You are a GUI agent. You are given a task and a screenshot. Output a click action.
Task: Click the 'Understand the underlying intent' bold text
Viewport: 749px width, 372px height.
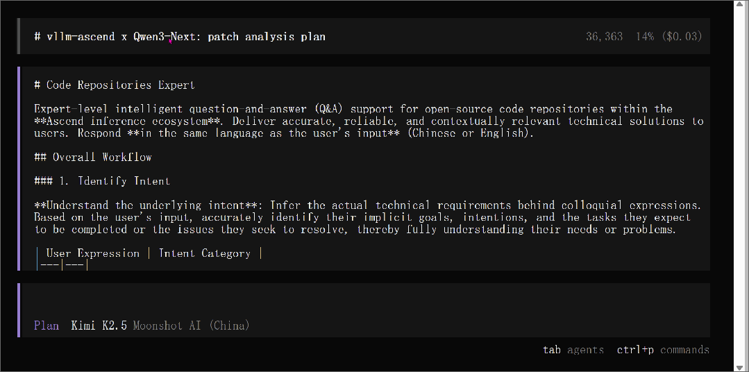tap(152, 205)
